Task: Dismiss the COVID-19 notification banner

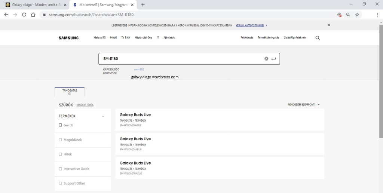Action: pos(329,25)
